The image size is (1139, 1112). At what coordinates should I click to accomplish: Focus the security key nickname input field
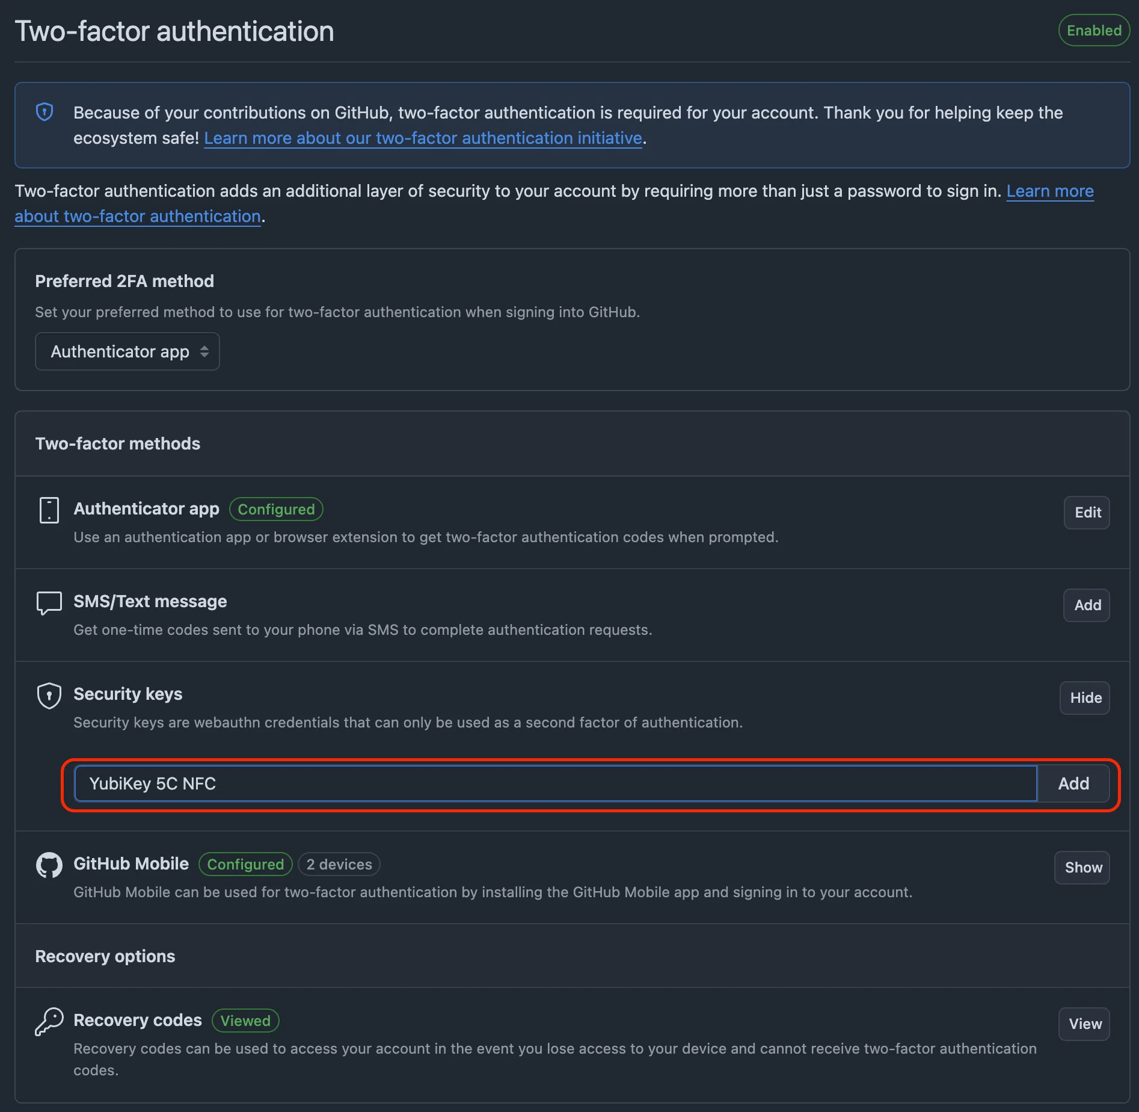coord(556,783)
